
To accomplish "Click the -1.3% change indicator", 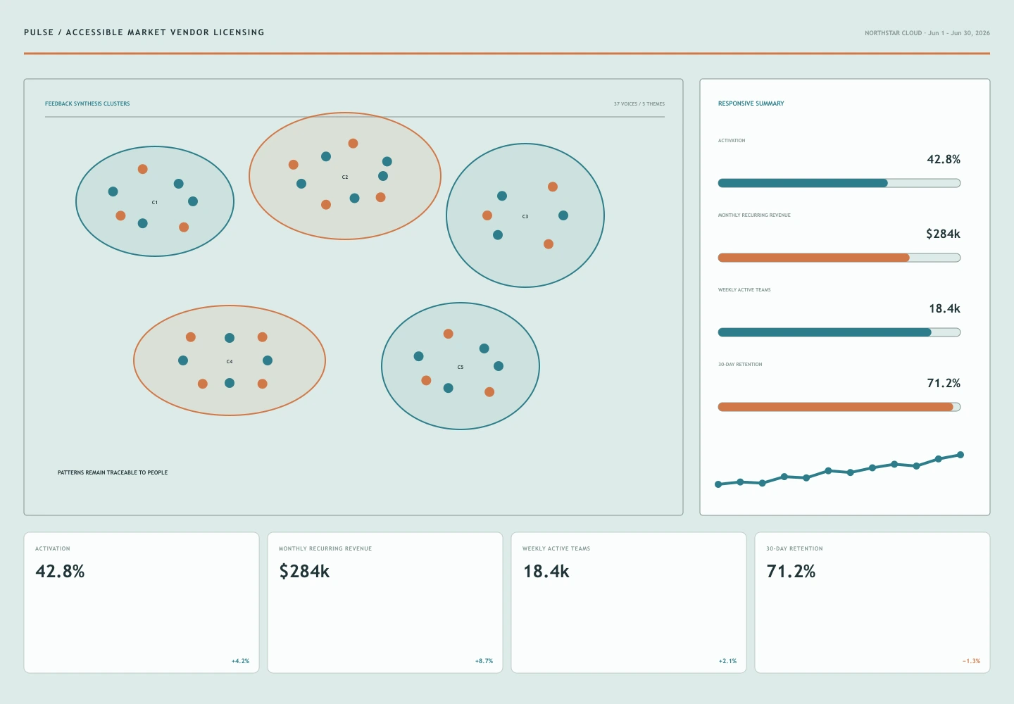I will coord(971,661).
